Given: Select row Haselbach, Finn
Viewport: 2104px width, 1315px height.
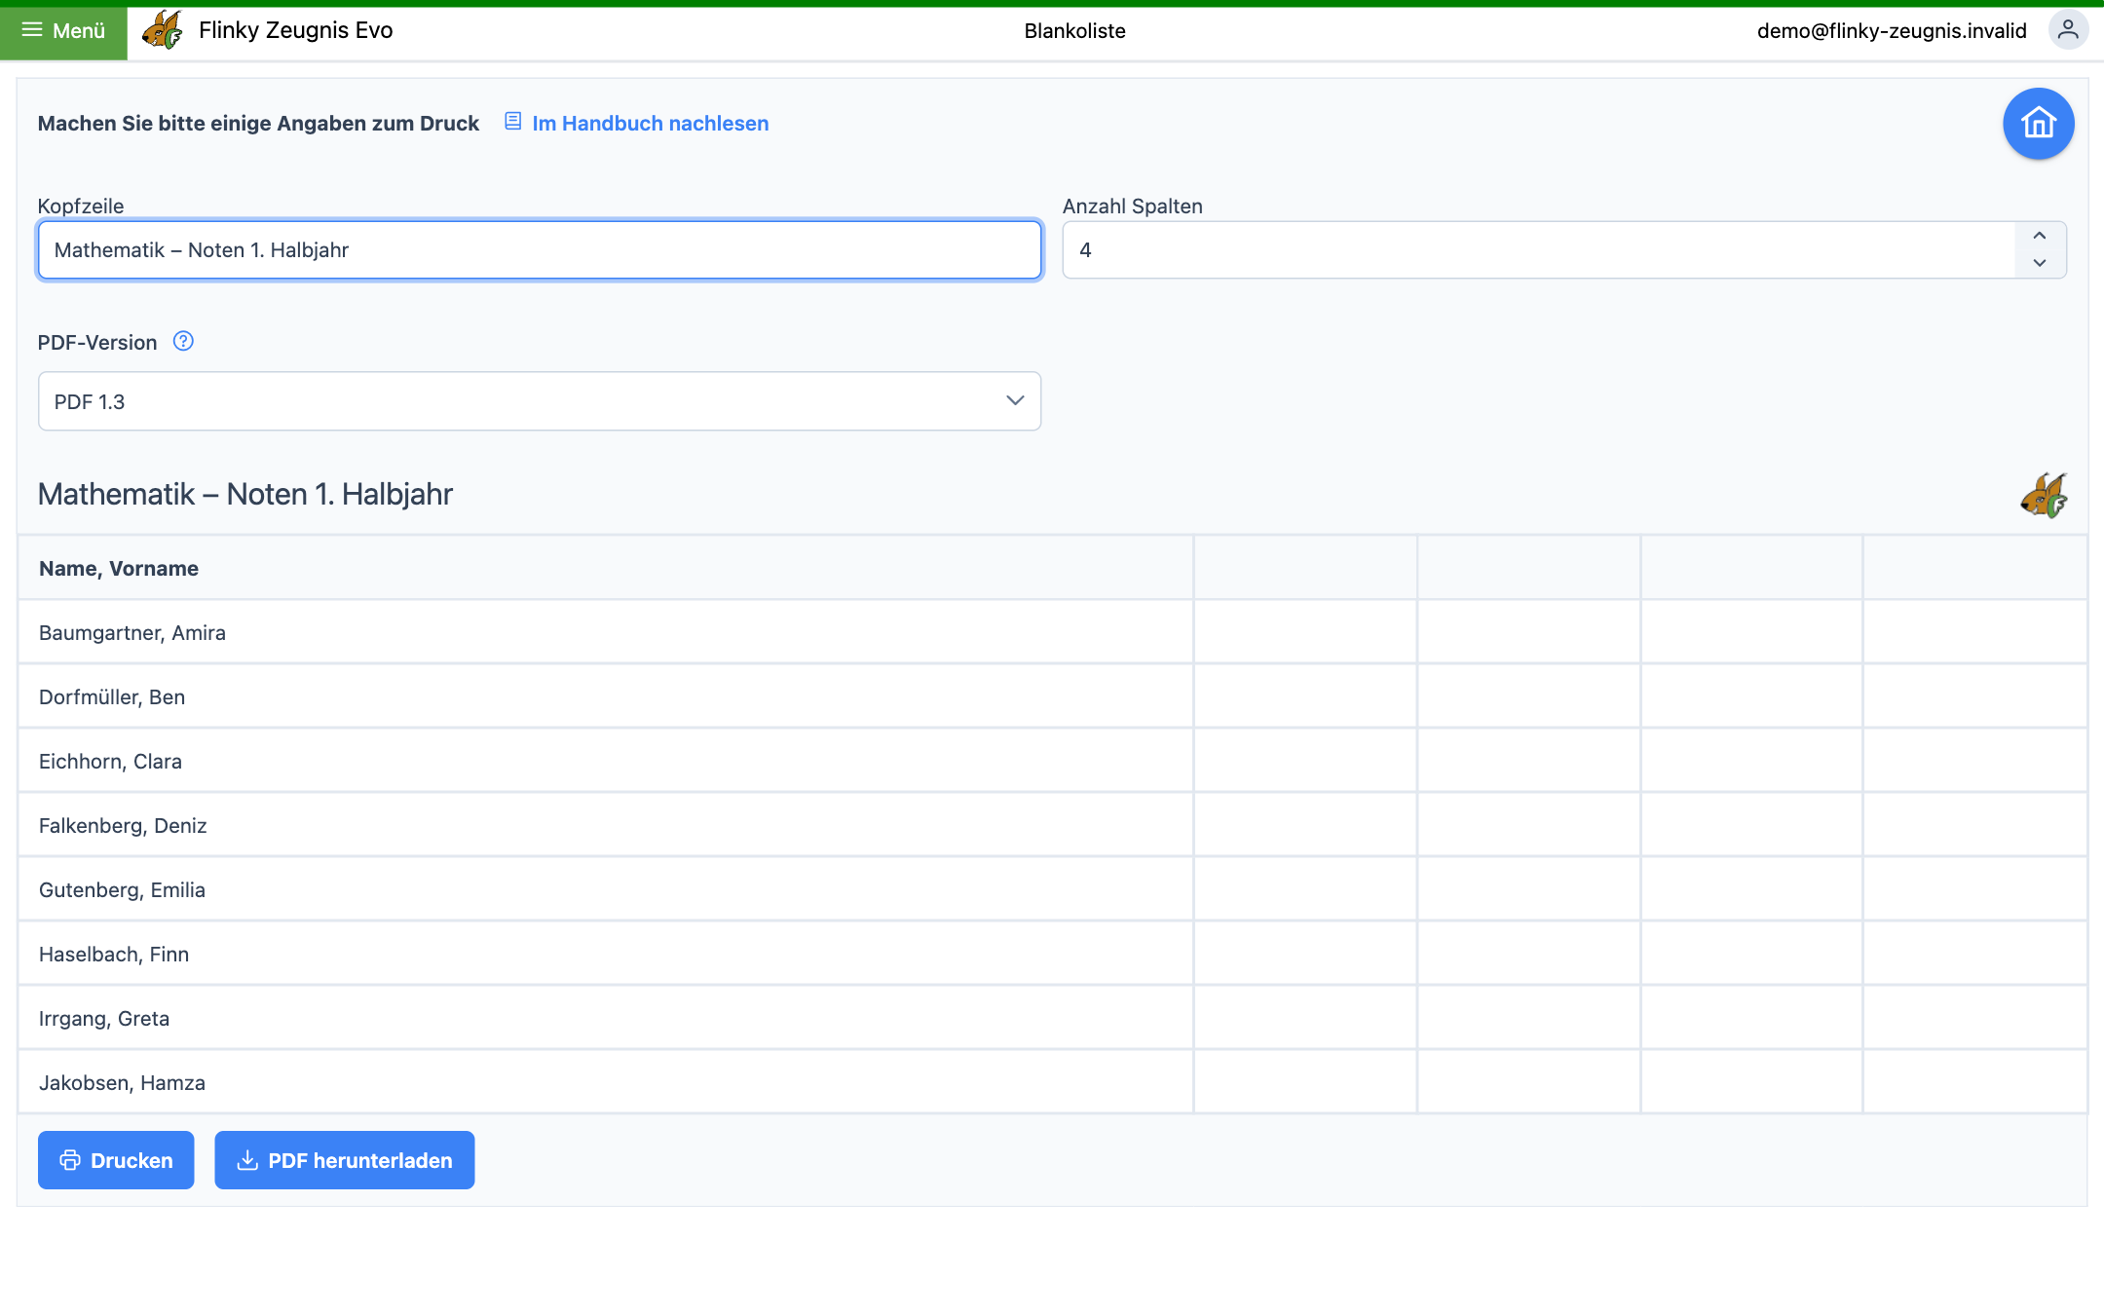Looking at the screenshot, I should 1052,954.
